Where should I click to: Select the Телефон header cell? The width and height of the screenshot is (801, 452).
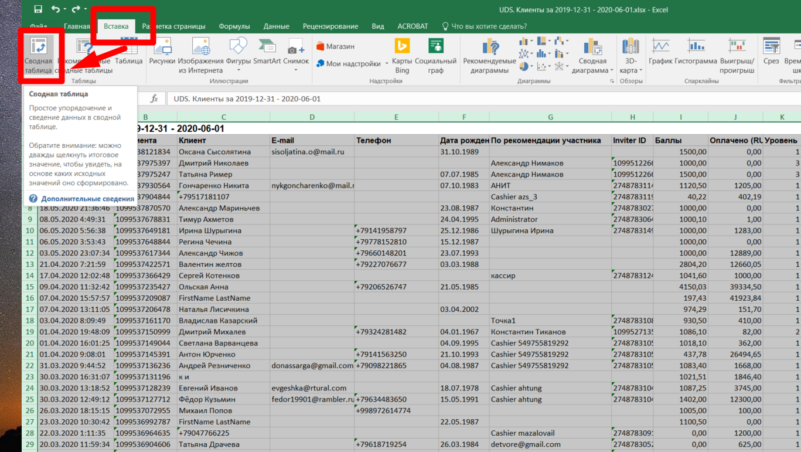point(396,141)
